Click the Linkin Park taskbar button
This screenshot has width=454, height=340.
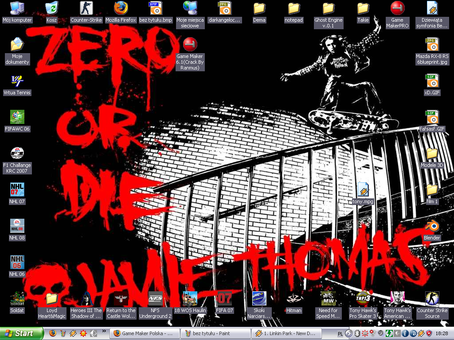point(286,333)
